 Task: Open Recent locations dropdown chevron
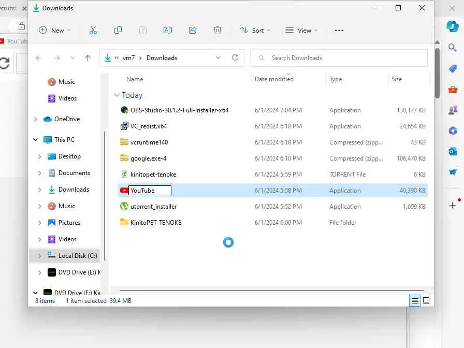point(72,58)
